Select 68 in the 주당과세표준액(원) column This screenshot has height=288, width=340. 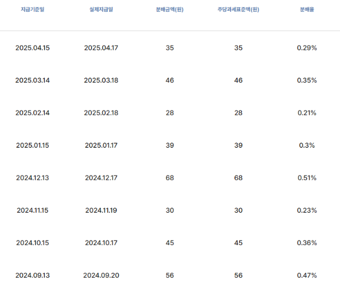tap(239, 178)
